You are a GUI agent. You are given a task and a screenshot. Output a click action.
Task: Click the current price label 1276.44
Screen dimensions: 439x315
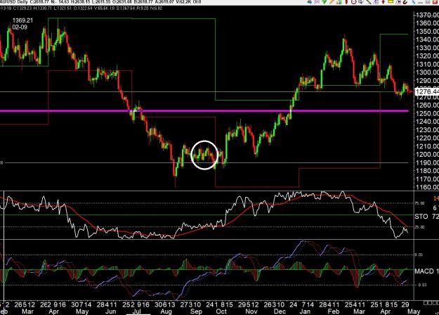click(426, 91)
